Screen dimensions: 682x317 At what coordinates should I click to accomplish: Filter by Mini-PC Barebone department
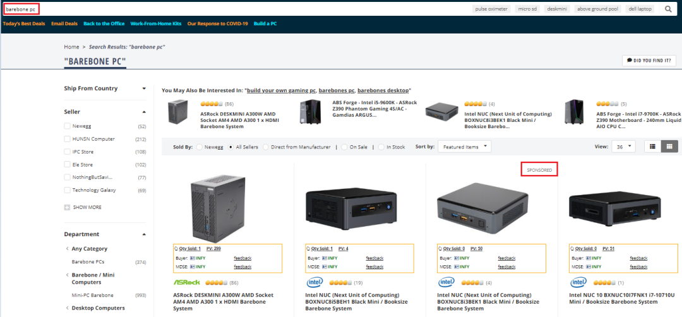coord(93,296)
